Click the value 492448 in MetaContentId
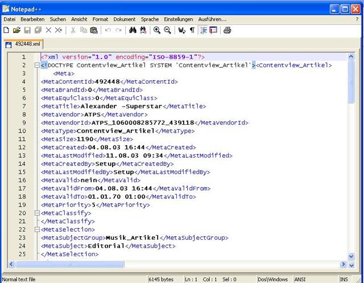This screenshot has width=364, height=283. pos(107,81)
